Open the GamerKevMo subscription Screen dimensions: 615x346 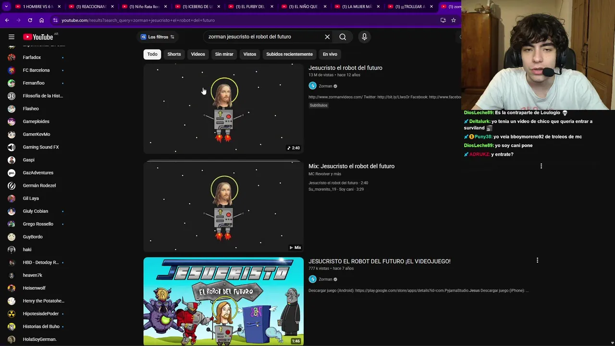coord(36,134)
